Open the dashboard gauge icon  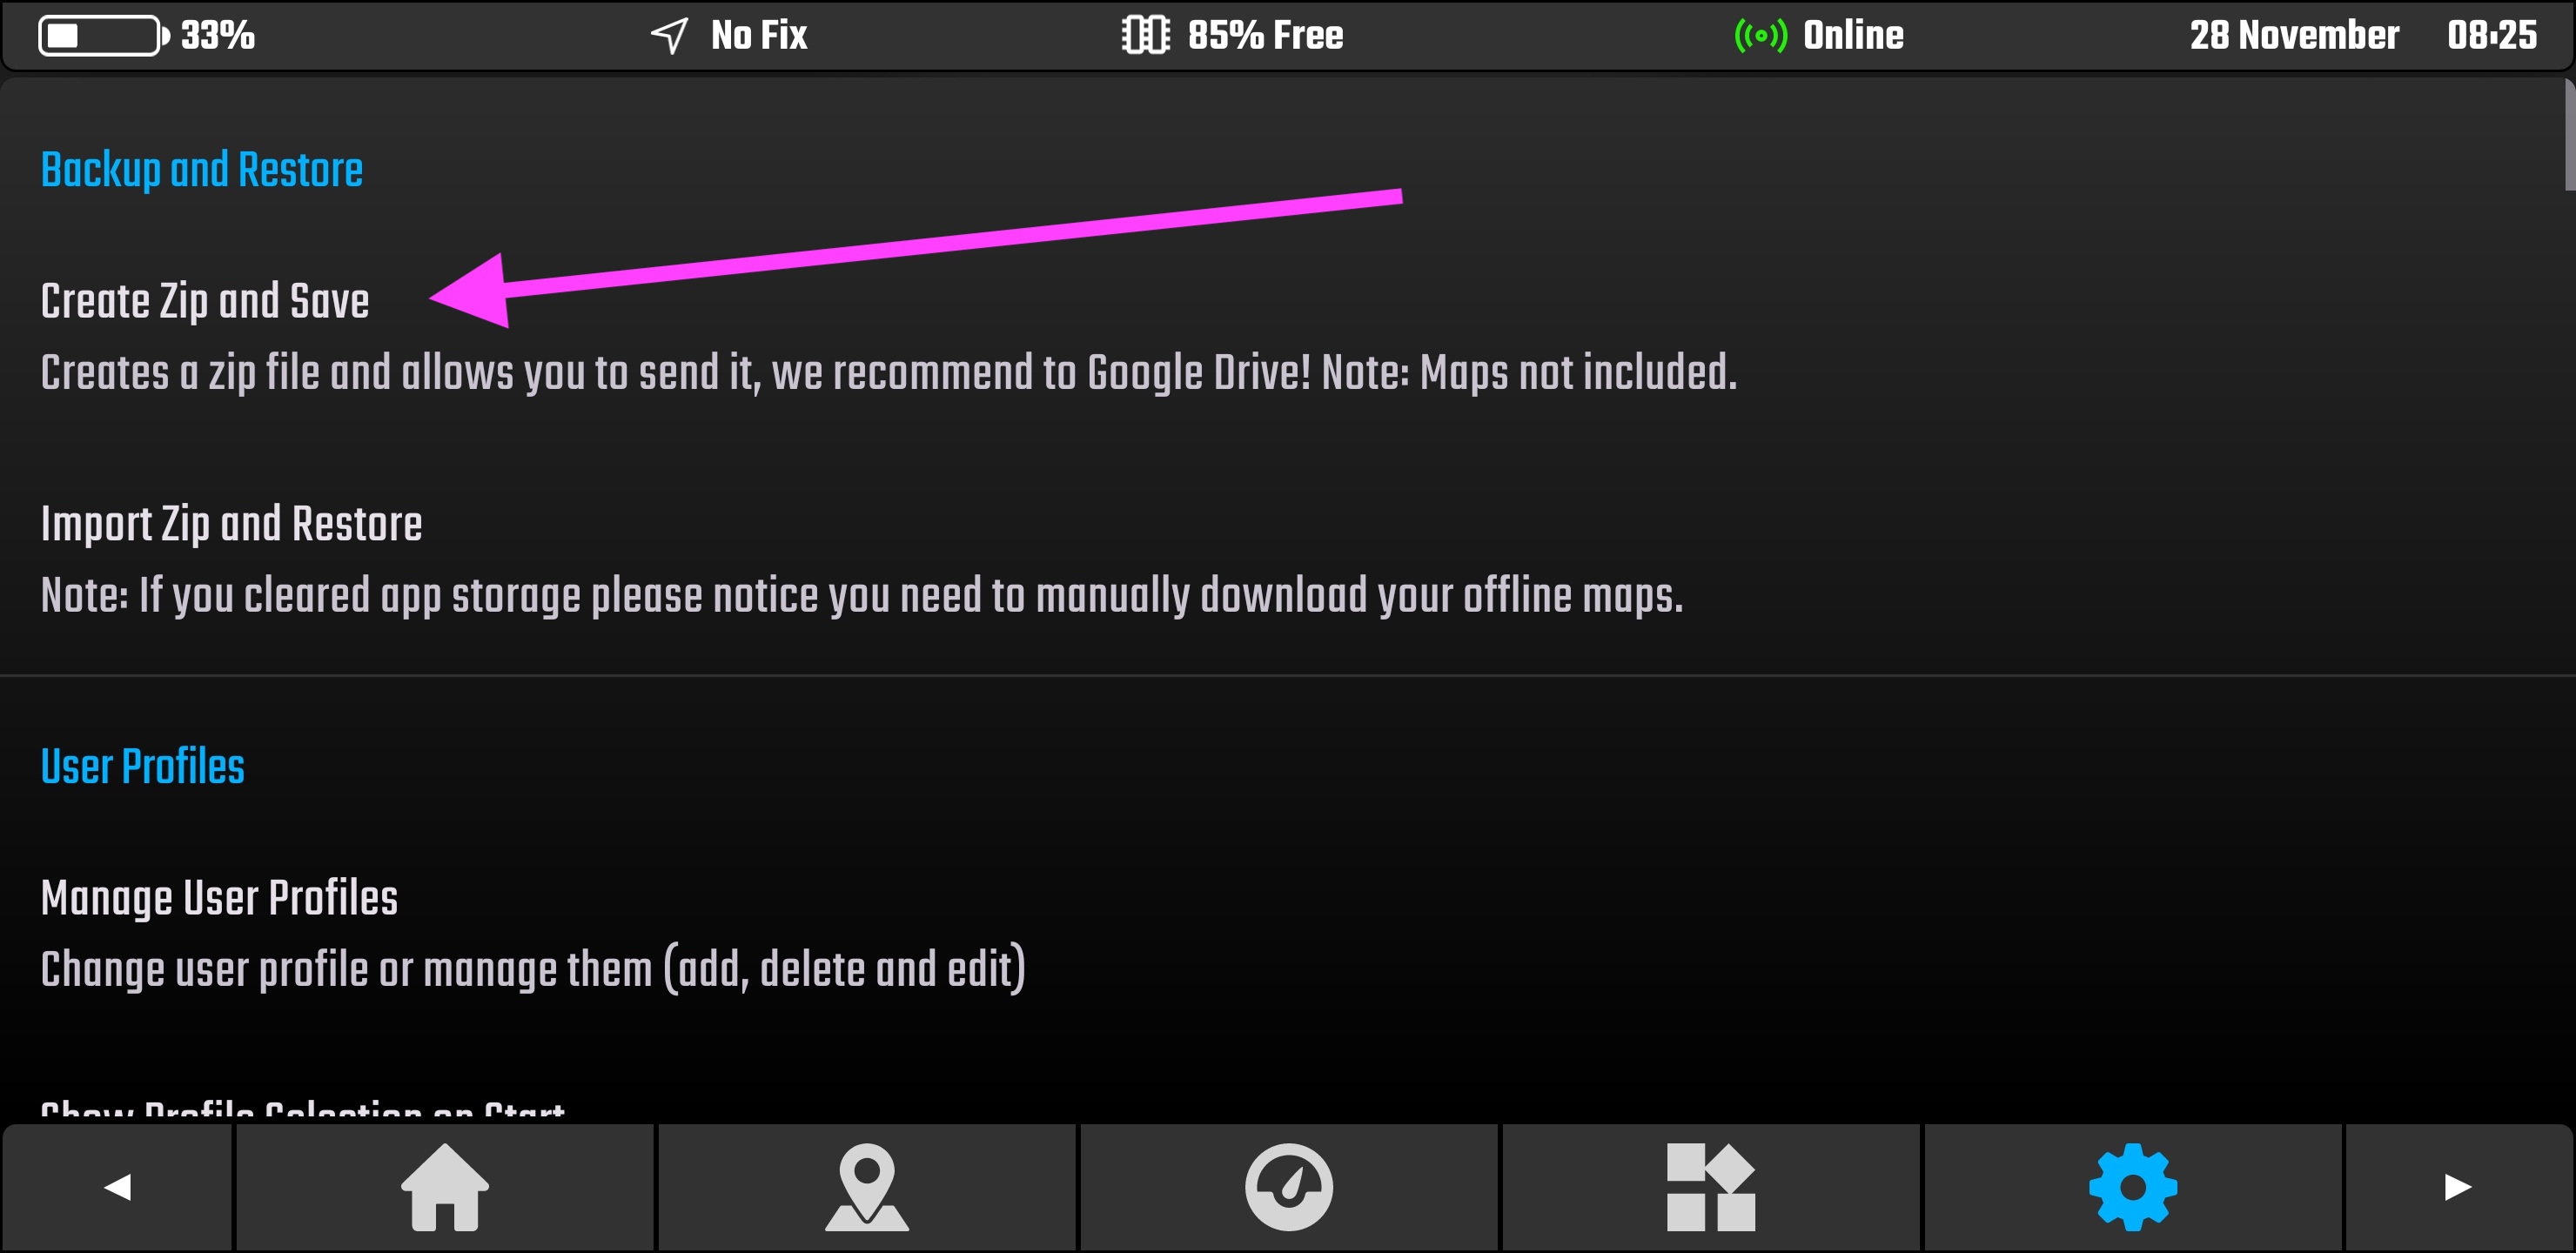[x=1289, y=1187]
